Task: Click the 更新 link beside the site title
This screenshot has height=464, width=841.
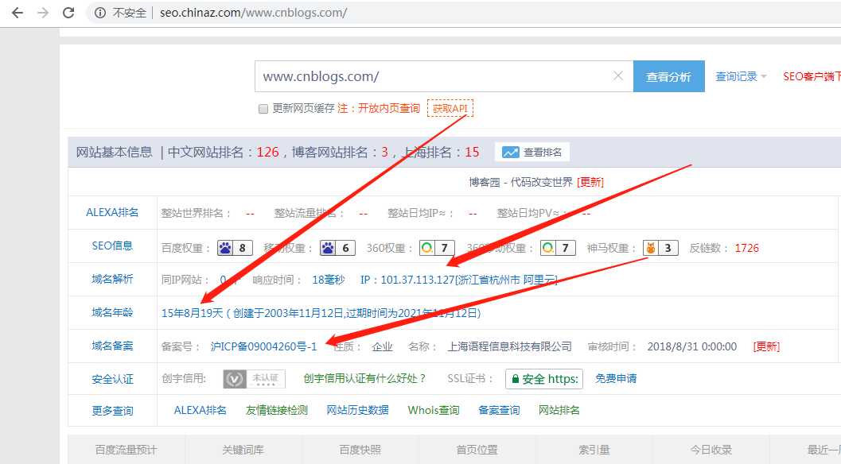Action: click(590, 182)
